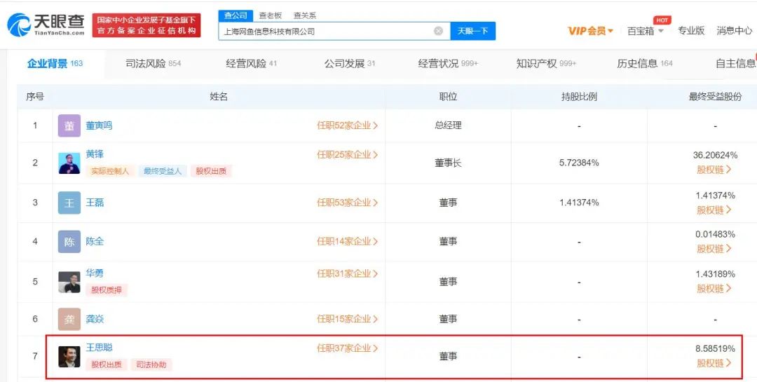Click 总经理 position cell
Screen dimensions: 757x382
tap(448, 125)
